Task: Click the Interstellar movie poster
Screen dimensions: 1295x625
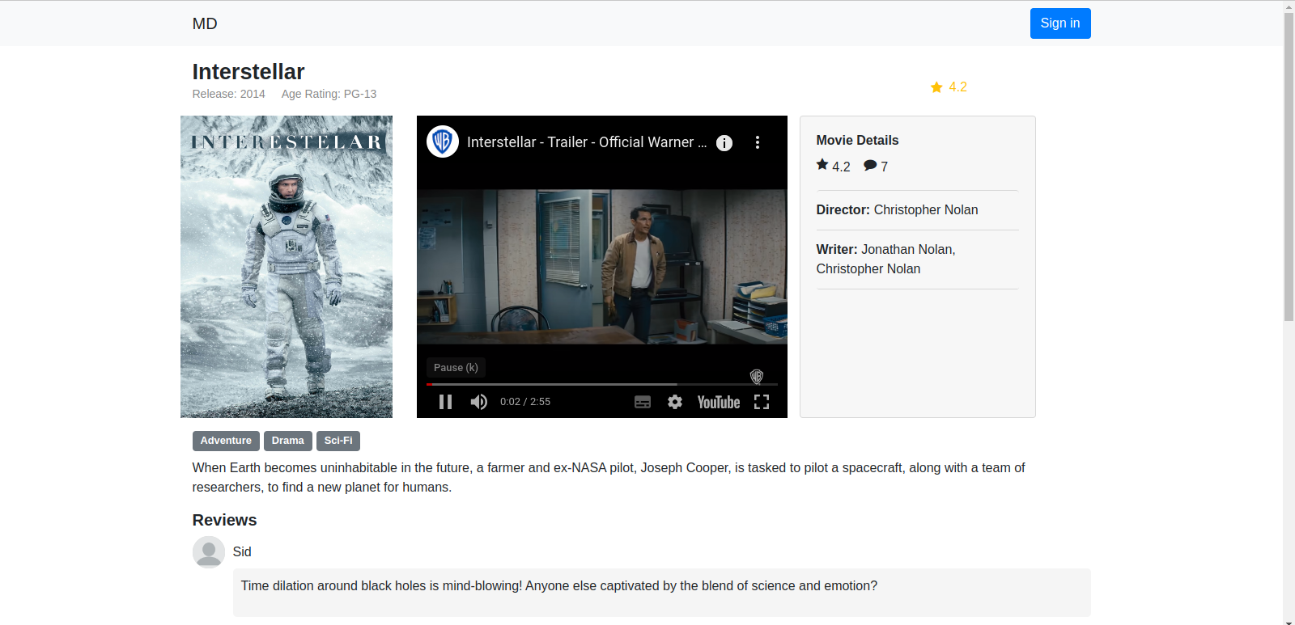Action: pos(287,267)
